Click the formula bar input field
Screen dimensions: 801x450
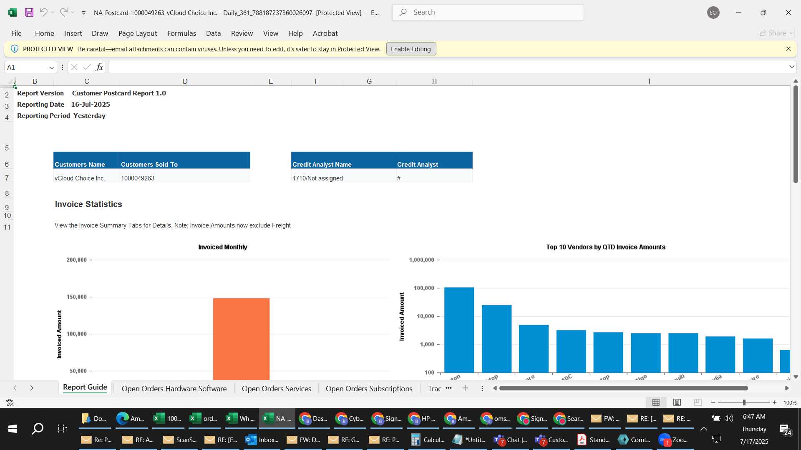tap(448, 67)
